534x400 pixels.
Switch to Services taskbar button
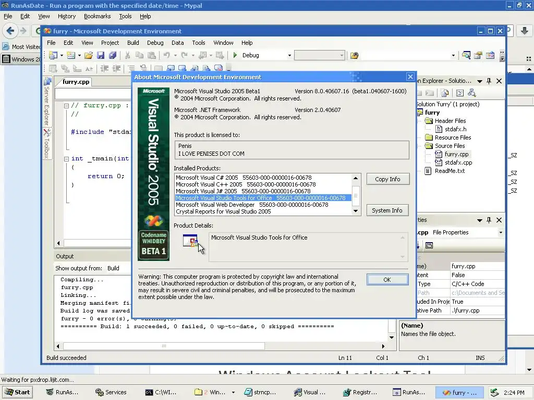111,392
